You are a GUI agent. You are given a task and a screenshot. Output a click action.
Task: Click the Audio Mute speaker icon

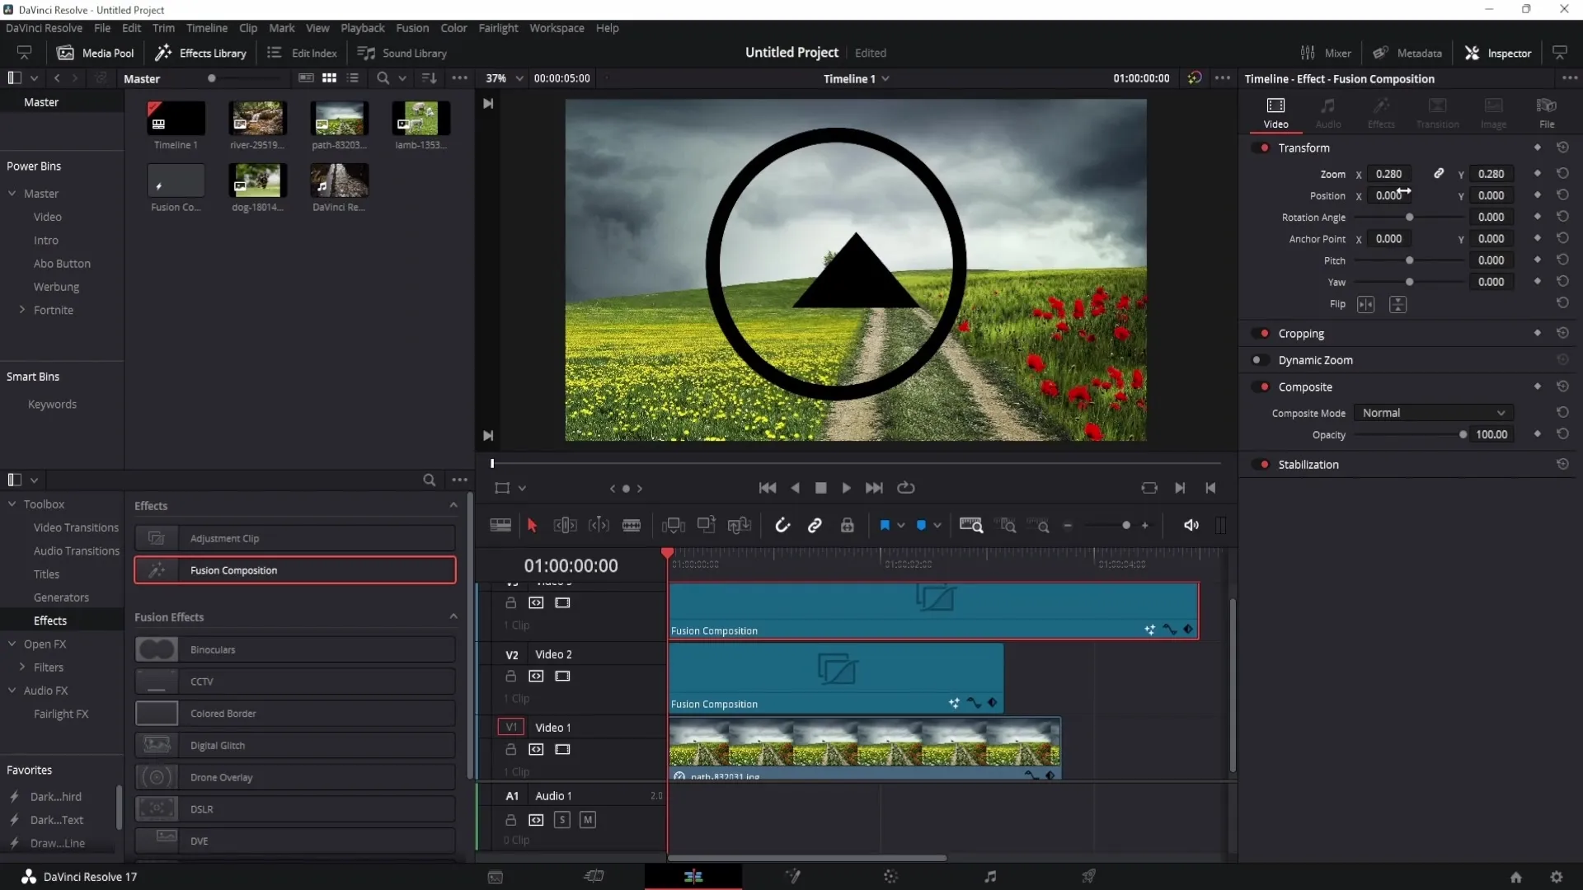click(x=1191, y=525)
